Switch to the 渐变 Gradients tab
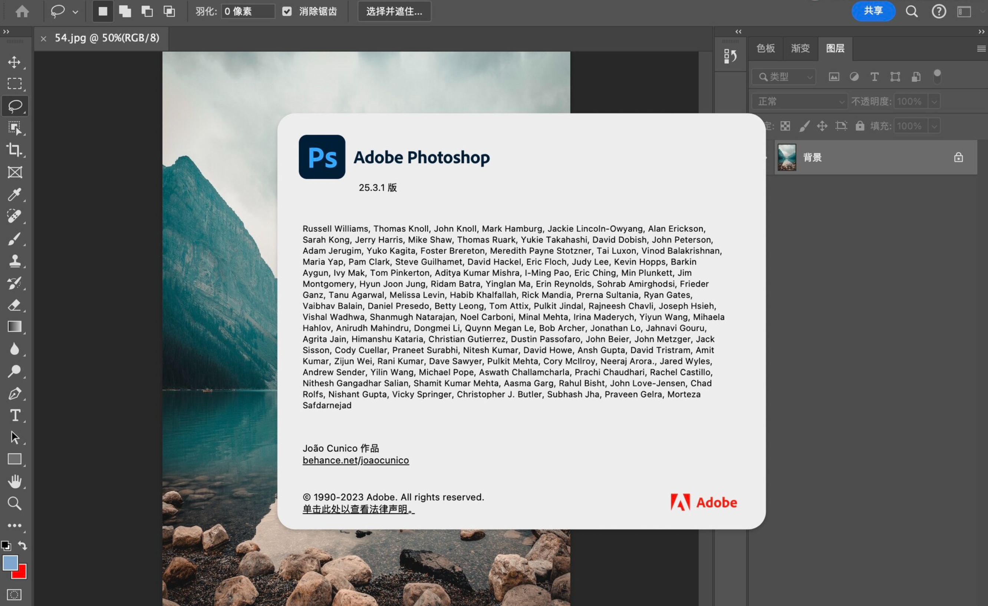The image size is (988, 606). pos(800,49)
